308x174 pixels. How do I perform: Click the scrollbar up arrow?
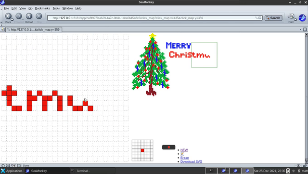point(306,35)
